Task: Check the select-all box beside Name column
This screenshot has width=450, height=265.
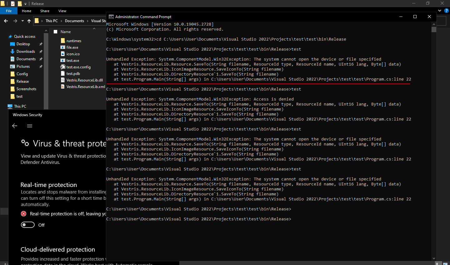Action: (55, 32)
